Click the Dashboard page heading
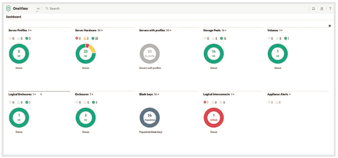Image resolution: width=338 pixels, height=158 pixels. coord(13,17)
